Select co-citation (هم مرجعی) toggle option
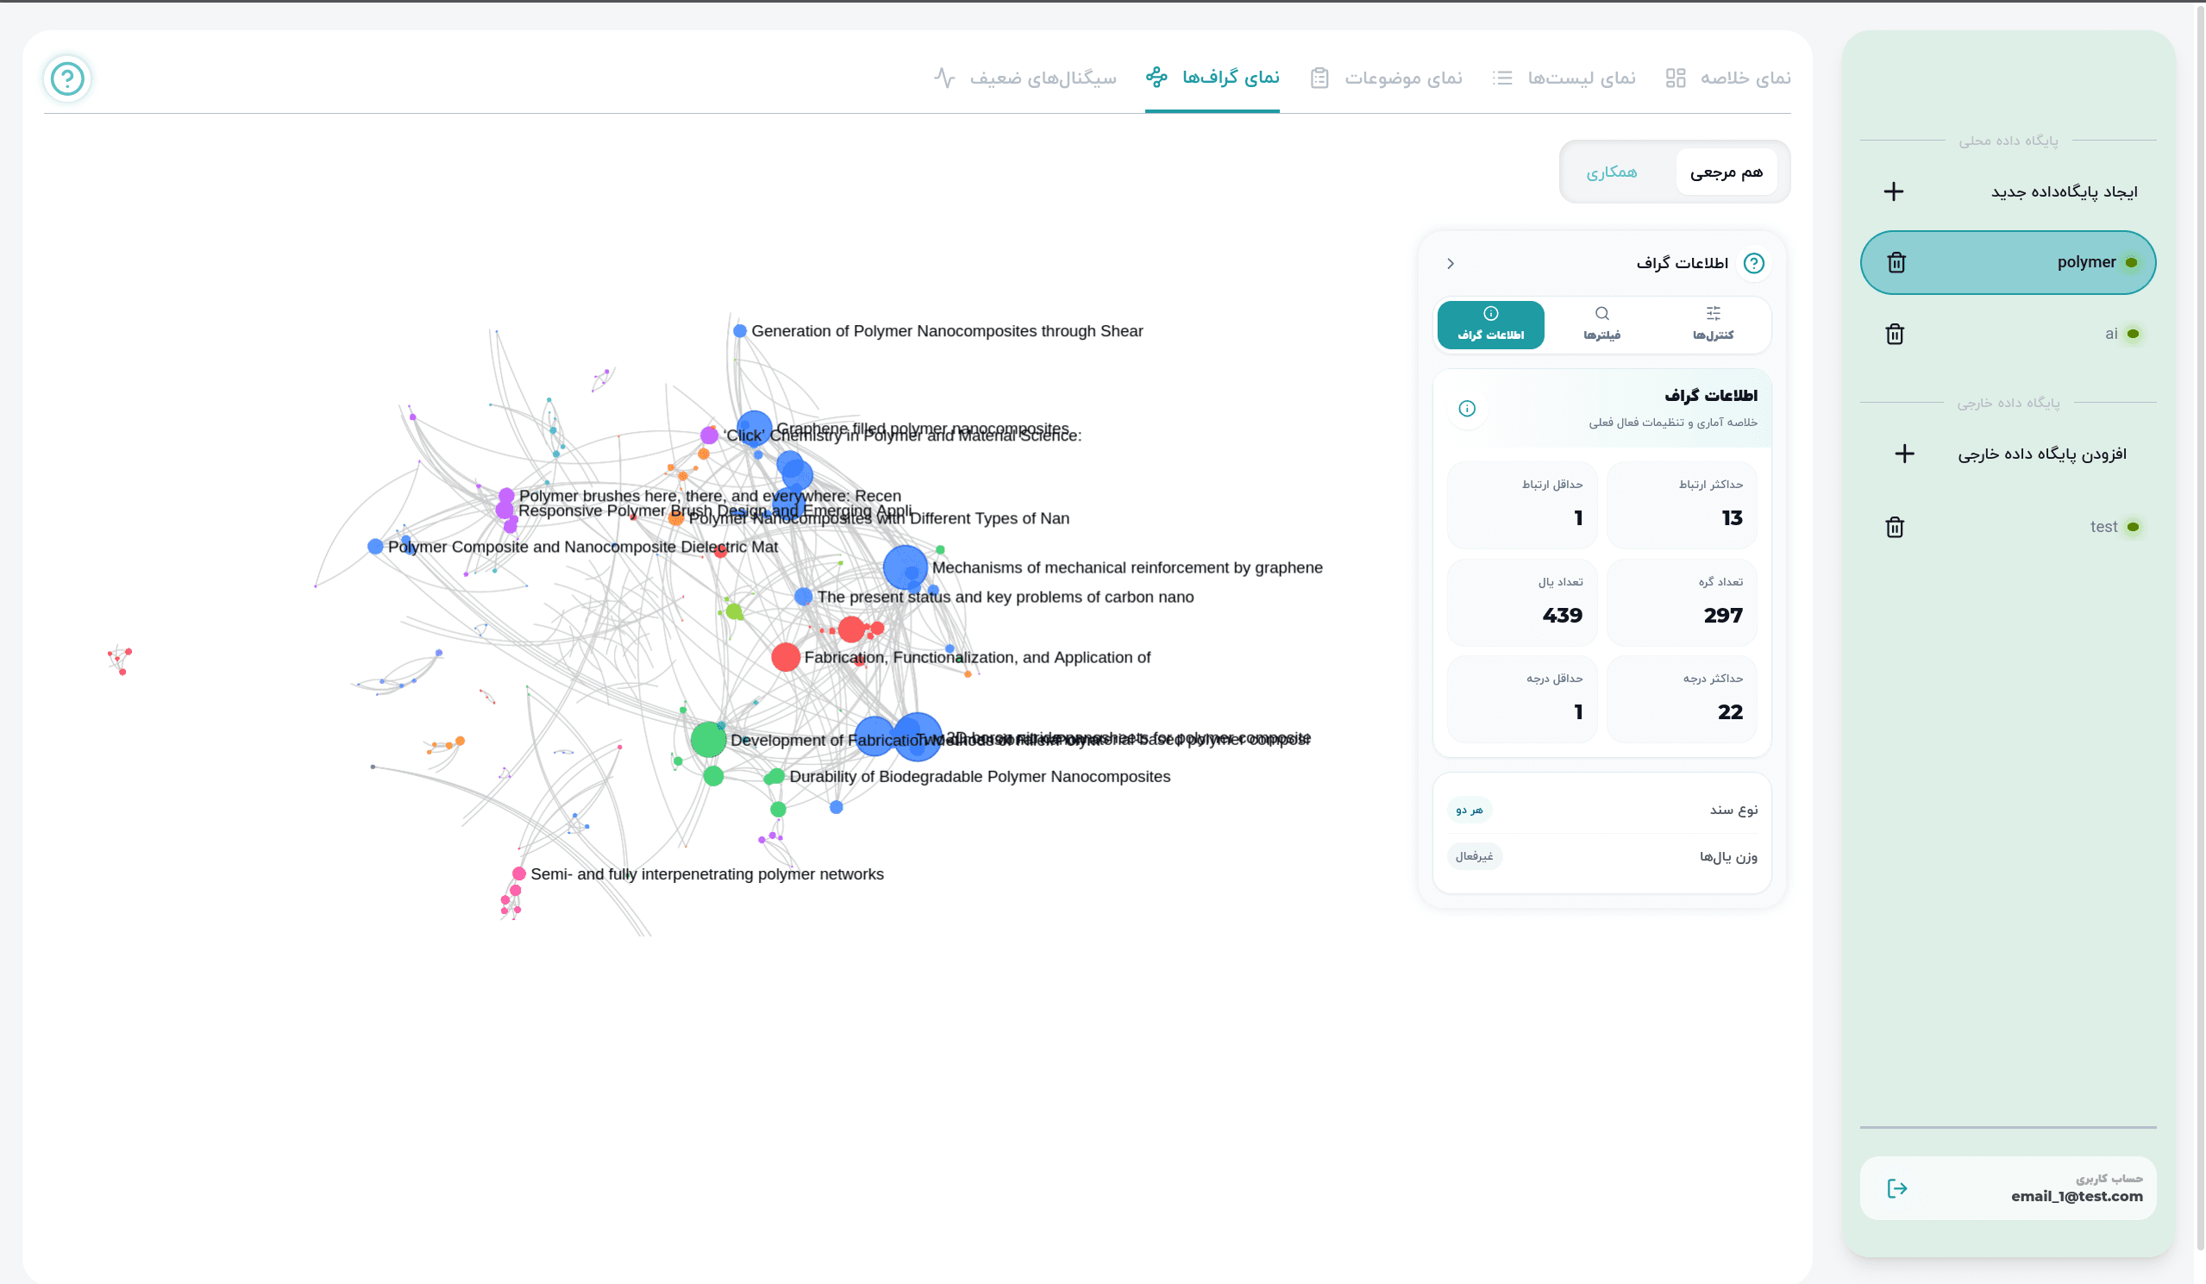2206x1284 pixels. pos(1727,172)
